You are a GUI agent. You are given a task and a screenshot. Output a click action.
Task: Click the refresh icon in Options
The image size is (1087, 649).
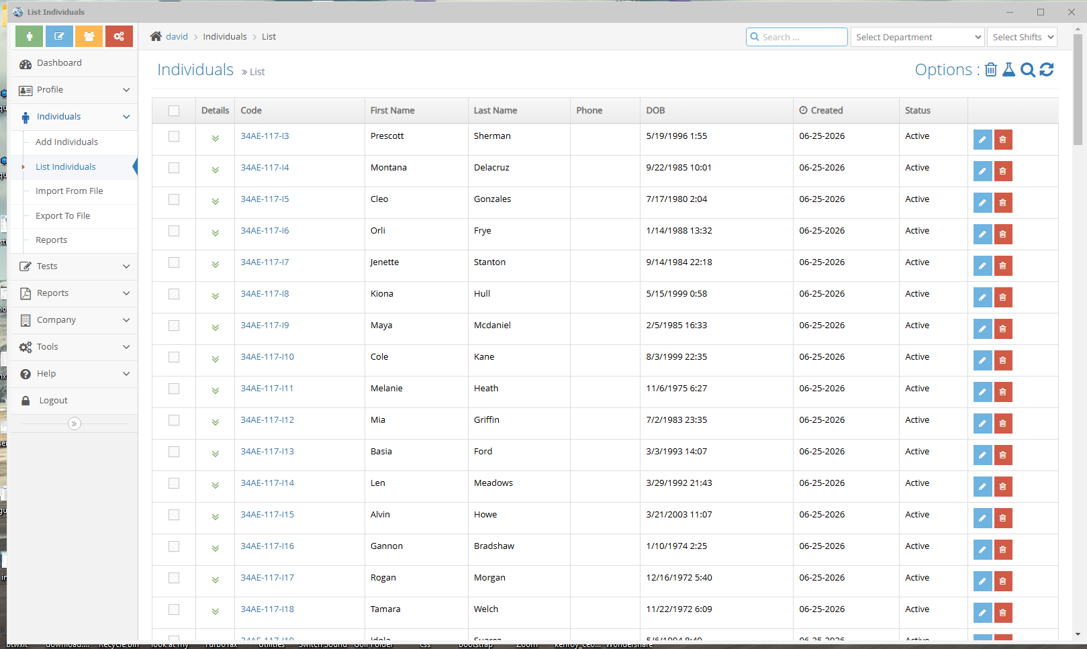click(x=1047, y=70)
